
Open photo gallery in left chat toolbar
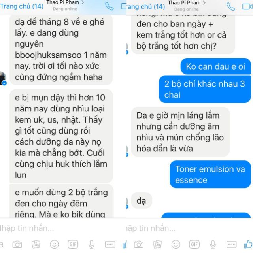pyautogui.click(x=36, y=244)
